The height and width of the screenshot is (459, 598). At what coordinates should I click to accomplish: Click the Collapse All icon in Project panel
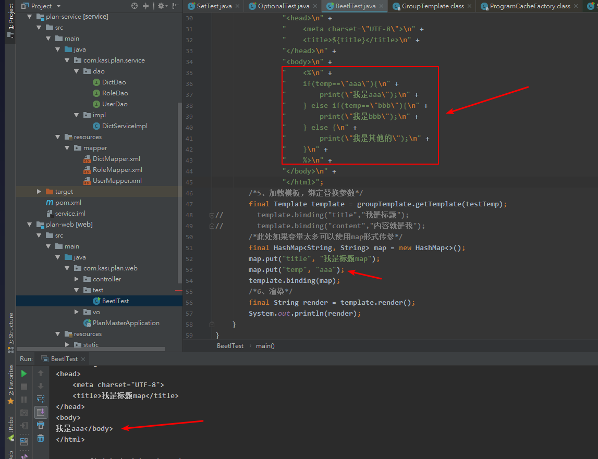tap(145, 6)
